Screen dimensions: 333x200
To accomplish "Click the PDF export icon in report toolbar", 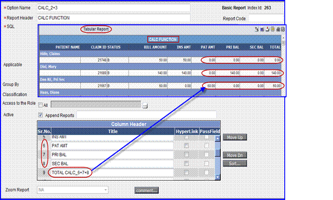I will coord(267,29).
